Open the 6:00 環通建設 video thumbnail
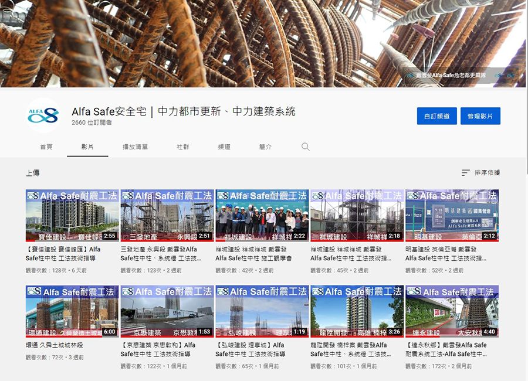528x381 pixels. coord(72,311)
